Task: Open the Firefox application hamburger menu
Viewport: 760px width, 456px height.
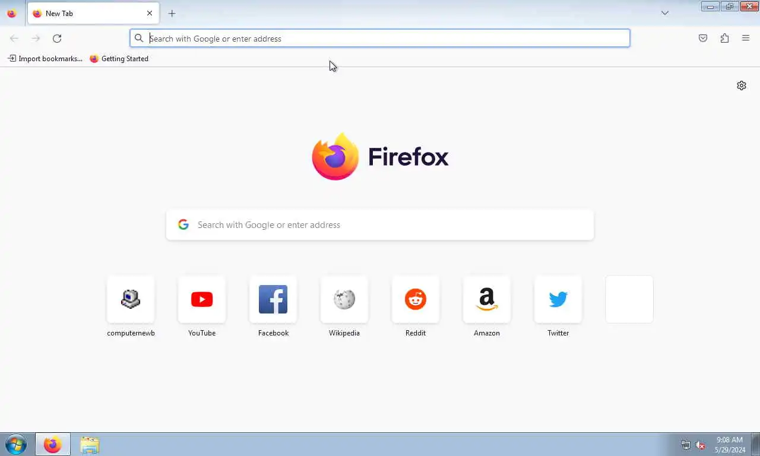Action: pos(746,39)
